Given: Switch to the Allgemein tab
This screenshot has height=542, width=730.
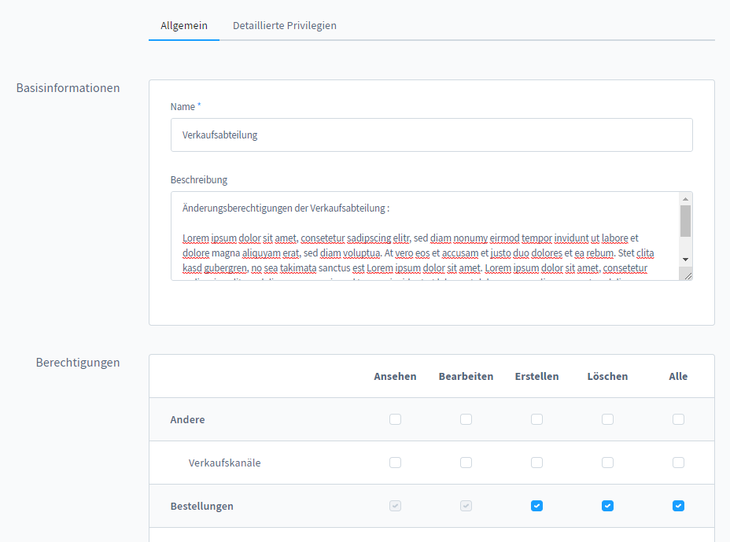Looking at the screenshot, I should pyautogui.click(x=184, y=26).
